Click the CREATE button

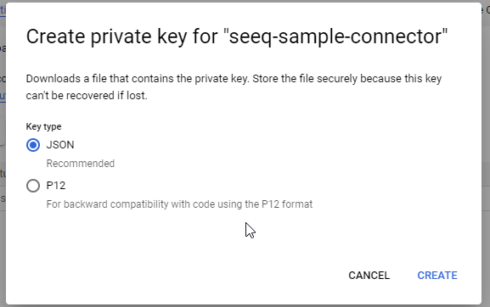click(x=437, y=275)
